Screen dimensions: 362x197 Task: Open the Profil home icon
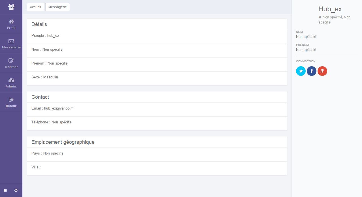(11, 22)
